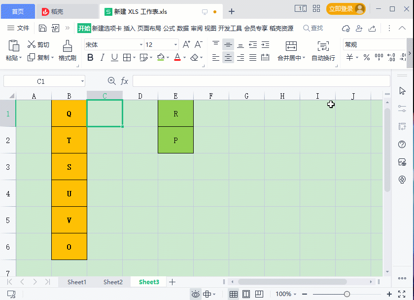Open the font name dropdown 宋体
This screenshot has width=414, height=300.
pos(141,45)
